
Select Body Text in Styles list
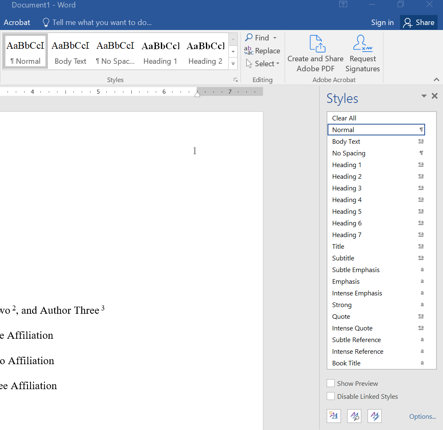pos(376,142)
